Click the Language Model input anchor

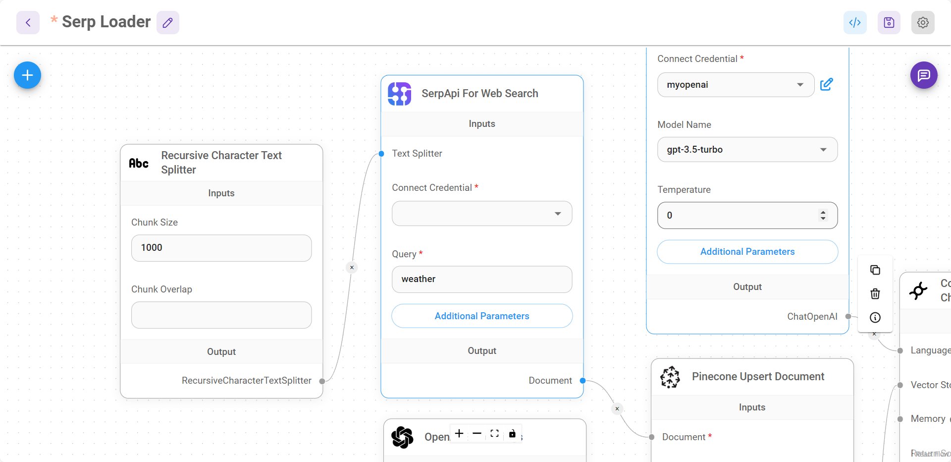[900, 350]
